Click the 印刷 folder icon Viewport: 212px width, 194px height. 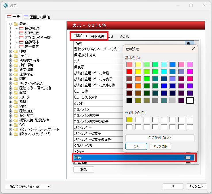click(x=16, y=51)
